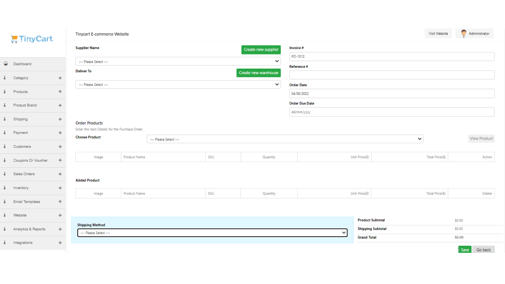Open Analytics & Reports menu item

29,229
